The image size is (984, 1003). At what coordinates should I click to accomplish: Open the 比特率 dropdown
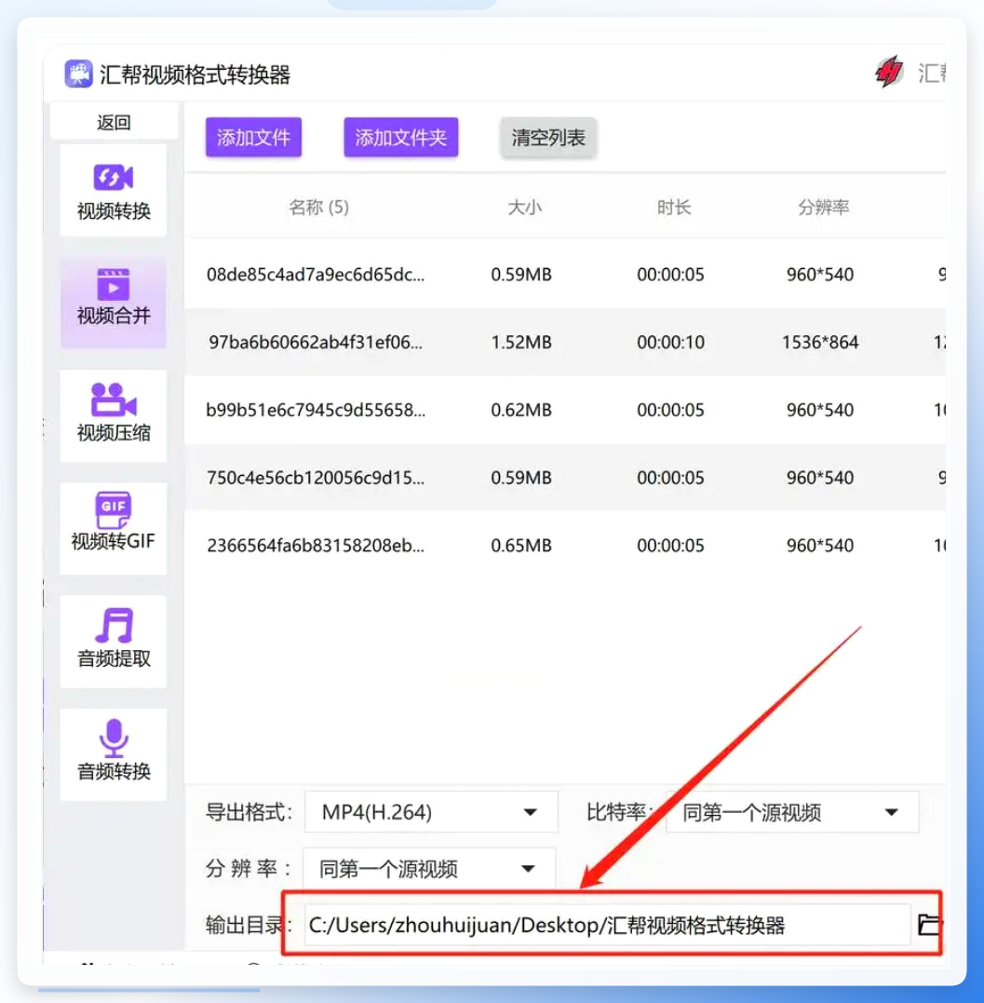[792, 812]
